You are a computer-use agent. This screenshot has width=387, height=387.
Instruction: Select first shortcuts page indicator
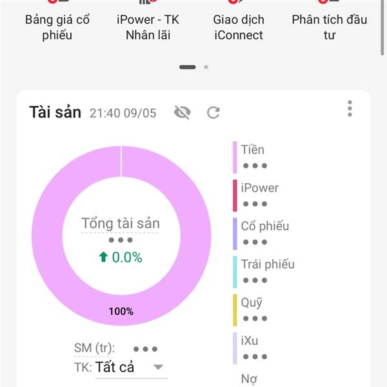188,67
